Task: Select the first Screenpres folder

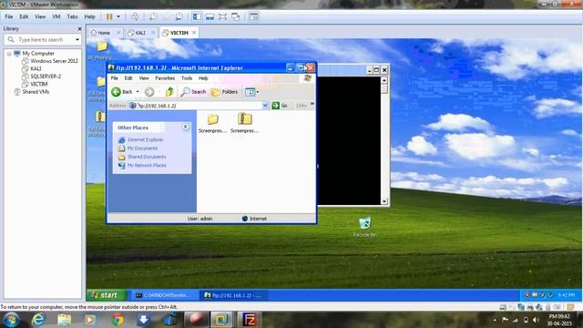Action: pyautogui.click(x=212, y=124)
